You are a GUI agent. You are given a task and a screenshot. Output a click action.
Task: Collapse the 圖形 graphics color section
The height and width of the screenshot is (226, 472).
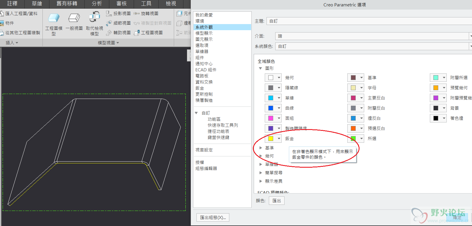tap(260, 68)
